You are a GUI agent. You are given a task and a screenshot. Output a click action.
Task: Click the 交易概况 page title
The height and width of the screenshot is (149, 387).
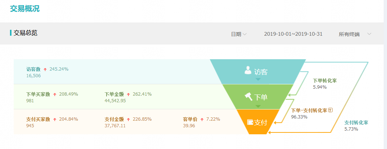tap(25, 9)
